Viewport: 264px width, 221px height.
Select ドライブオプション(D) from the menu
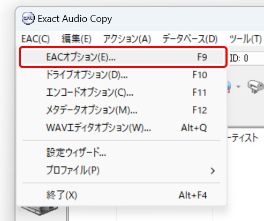(123, 75)
